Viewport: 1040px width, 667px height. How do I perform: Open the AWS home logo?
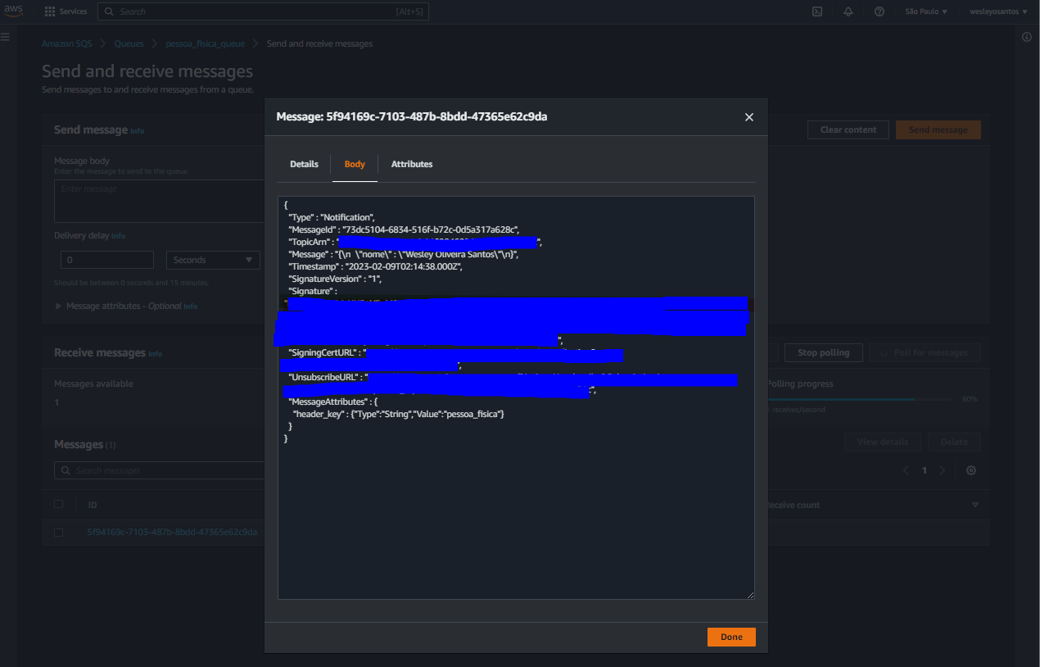[x=15, y=11]
